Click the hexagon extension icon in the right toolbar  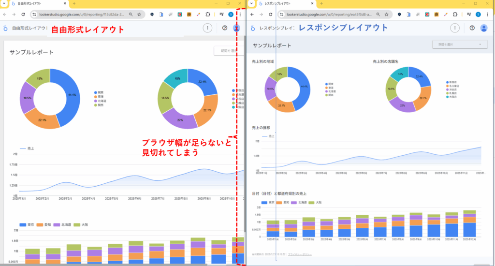[399, 15]
